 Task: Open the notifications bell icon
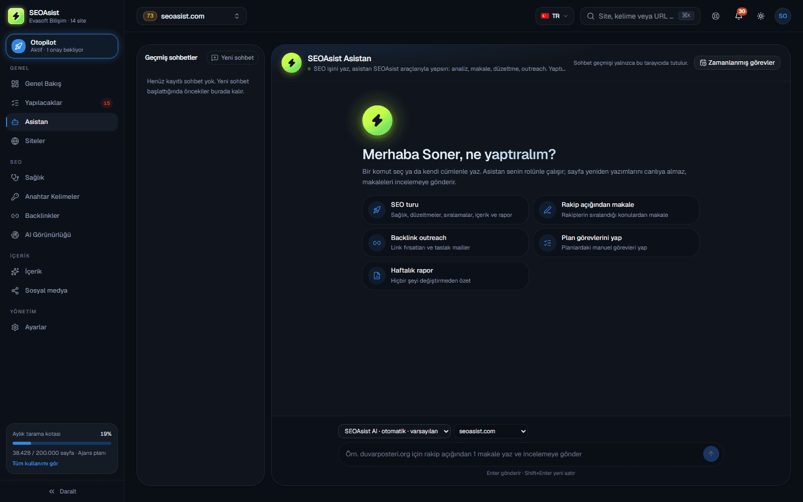coord(738,16)
